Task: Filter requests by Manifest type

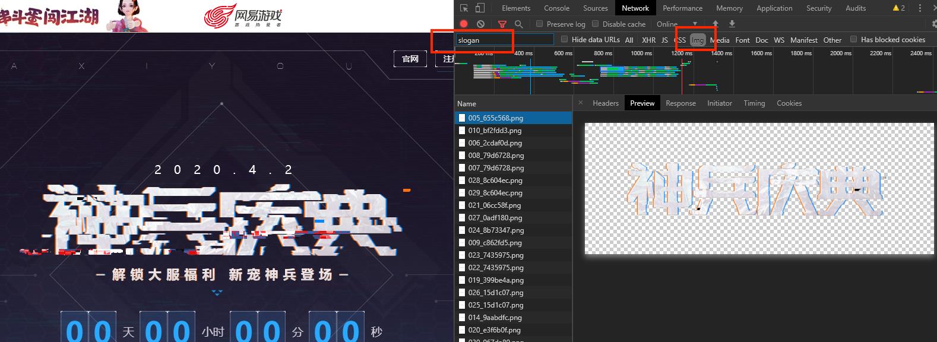Action: (804, 40)
